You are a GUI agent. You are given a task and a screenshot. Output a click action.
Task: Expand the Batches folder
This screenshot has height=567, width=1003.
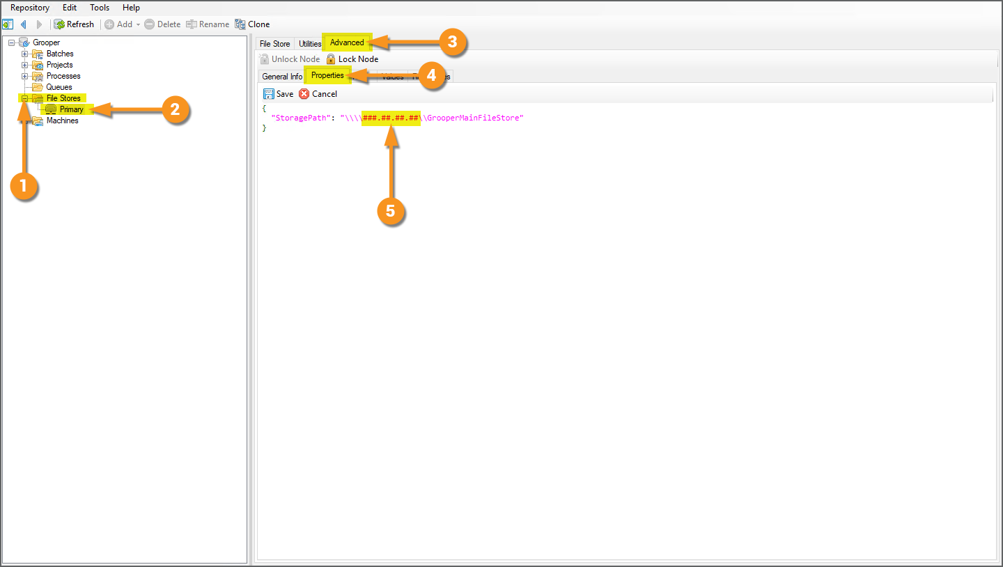[x=24, y=54]
